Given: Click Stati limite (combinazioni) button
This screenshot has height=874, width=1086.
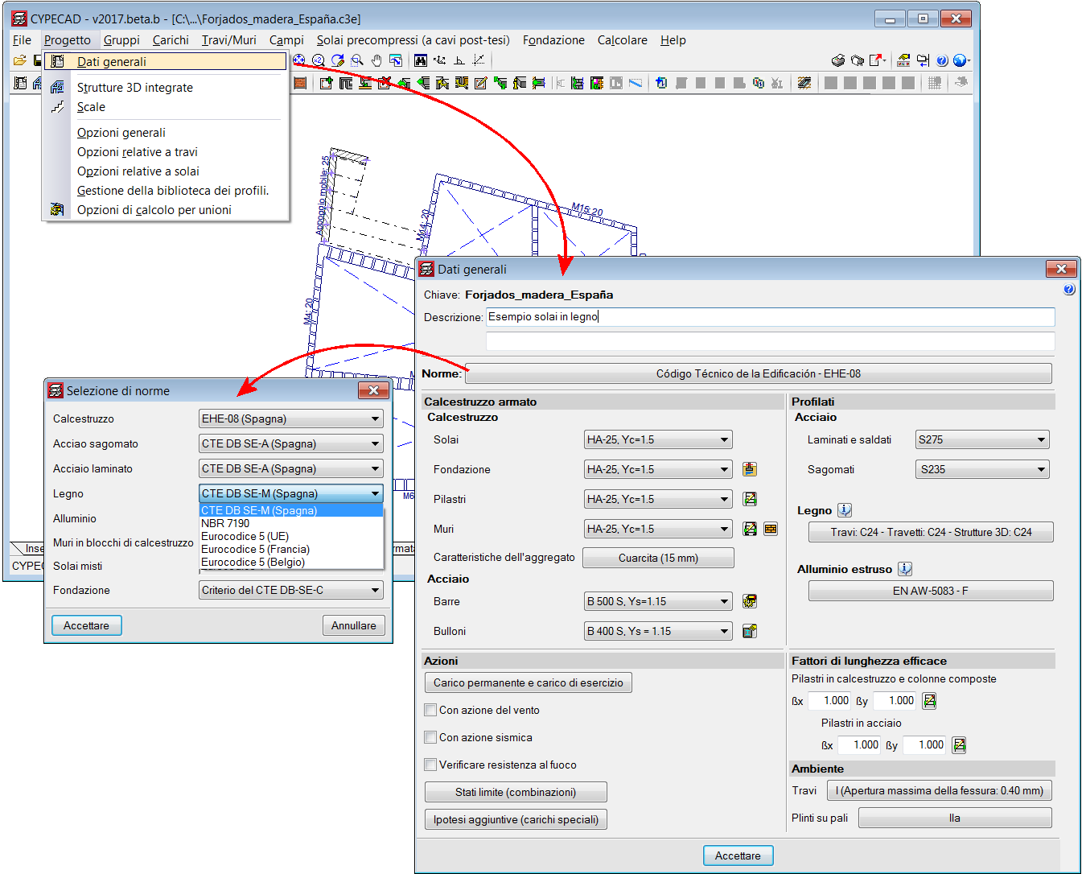Looking at the screenshot, I should 516,792.
